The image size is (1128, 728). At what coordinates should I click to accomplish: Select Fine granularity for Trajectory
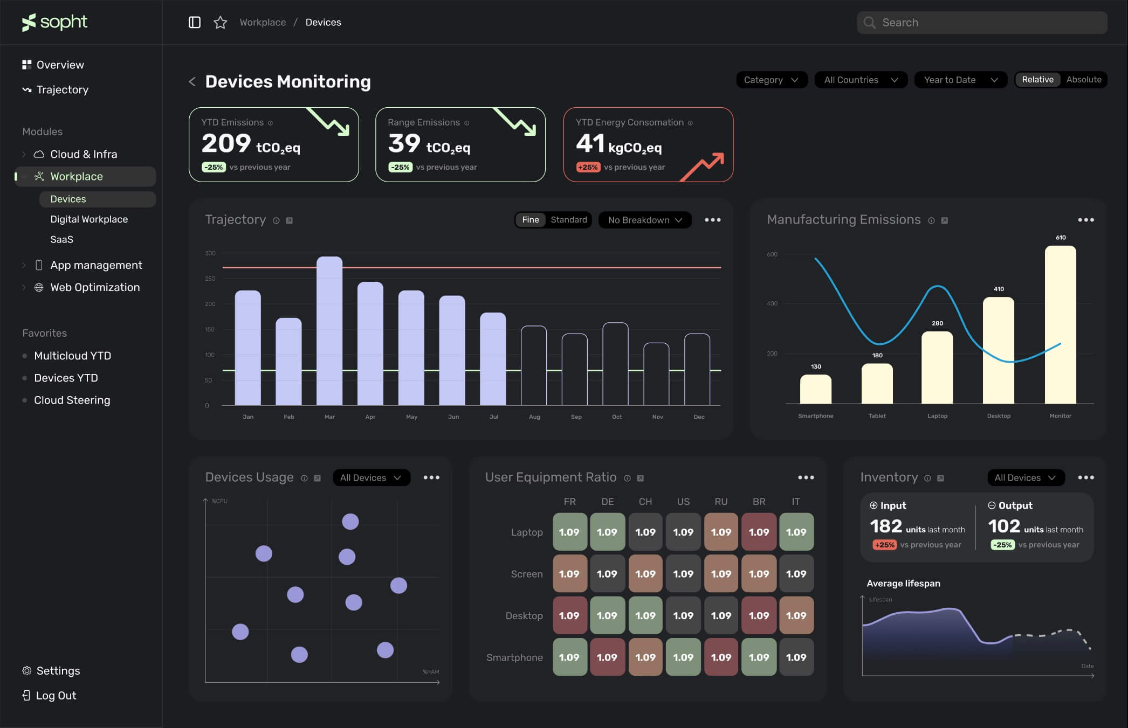click(531, 220)
